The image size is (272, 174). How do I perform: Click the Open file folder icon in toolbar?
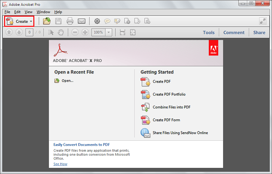click(47, 21)
